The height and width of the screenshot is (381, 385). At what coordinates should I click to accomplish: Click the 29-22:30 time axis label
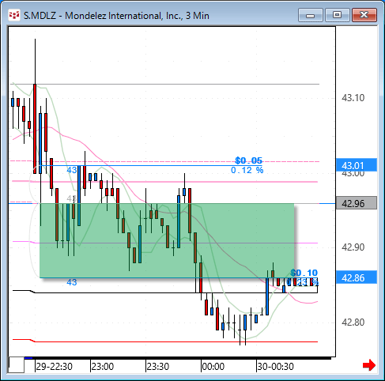(x=54, y=367)
